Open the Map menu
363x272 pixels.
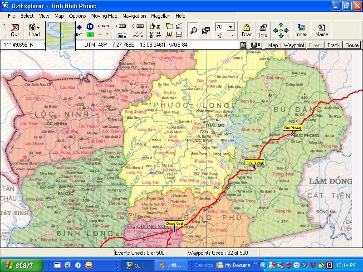point(59,16)
